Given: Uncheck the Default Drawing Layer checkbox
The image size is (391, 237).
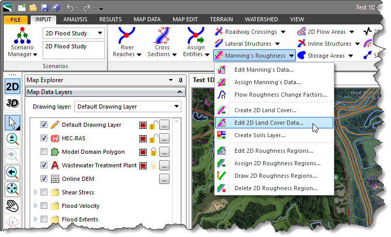Looking at the screenshot, I should [44, 124].
